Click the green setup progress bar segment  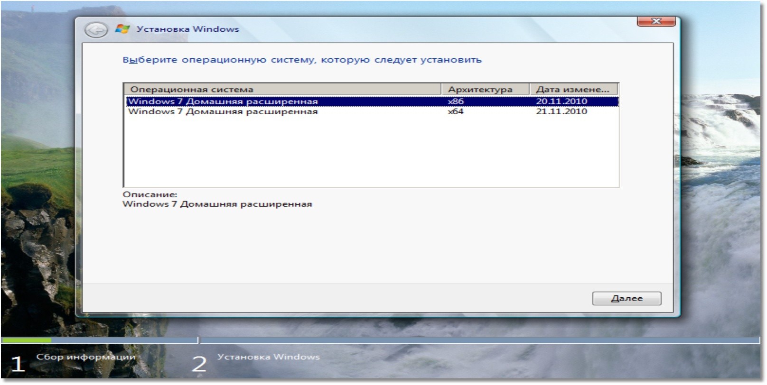27,340
